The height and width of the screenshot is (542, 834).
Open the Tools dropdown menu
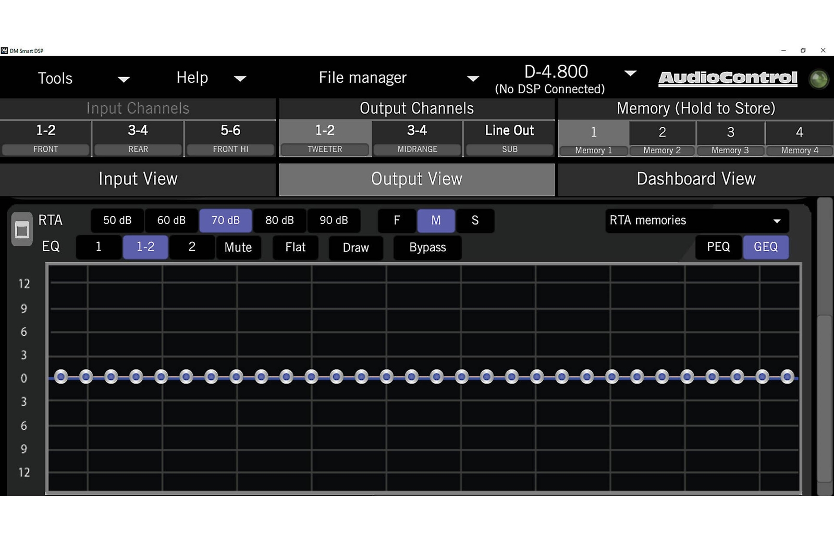tap(83, 78)
